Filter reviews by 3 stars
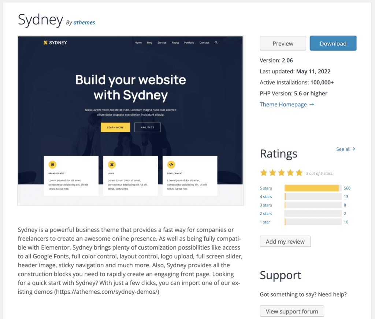375x319 pixels. [x=266, y=205]
